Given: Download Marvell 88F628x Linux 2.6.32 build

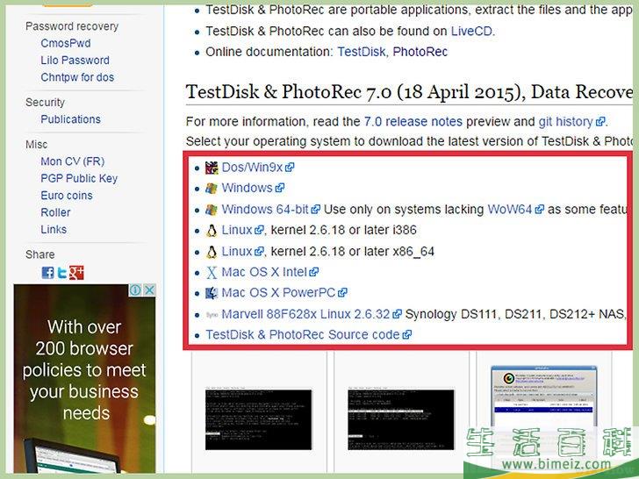Looking at the screenshot, I should (305, 314).
